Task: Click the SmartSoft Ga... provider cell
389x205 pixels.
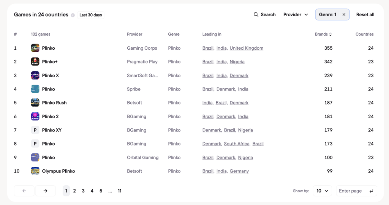Action: pos(142,75)
